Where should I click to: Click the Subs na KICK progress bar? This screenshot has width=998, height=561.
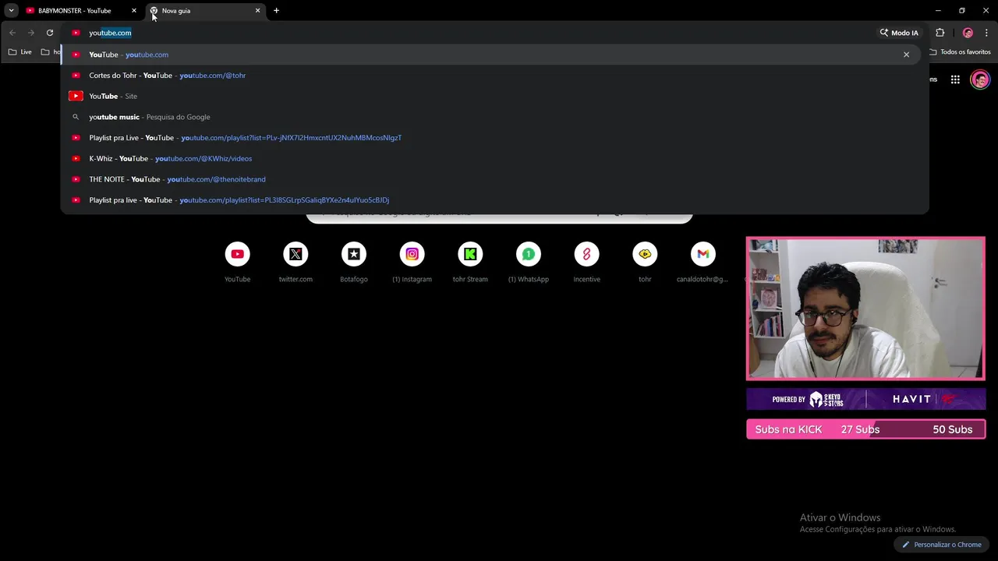coord(865,429)
